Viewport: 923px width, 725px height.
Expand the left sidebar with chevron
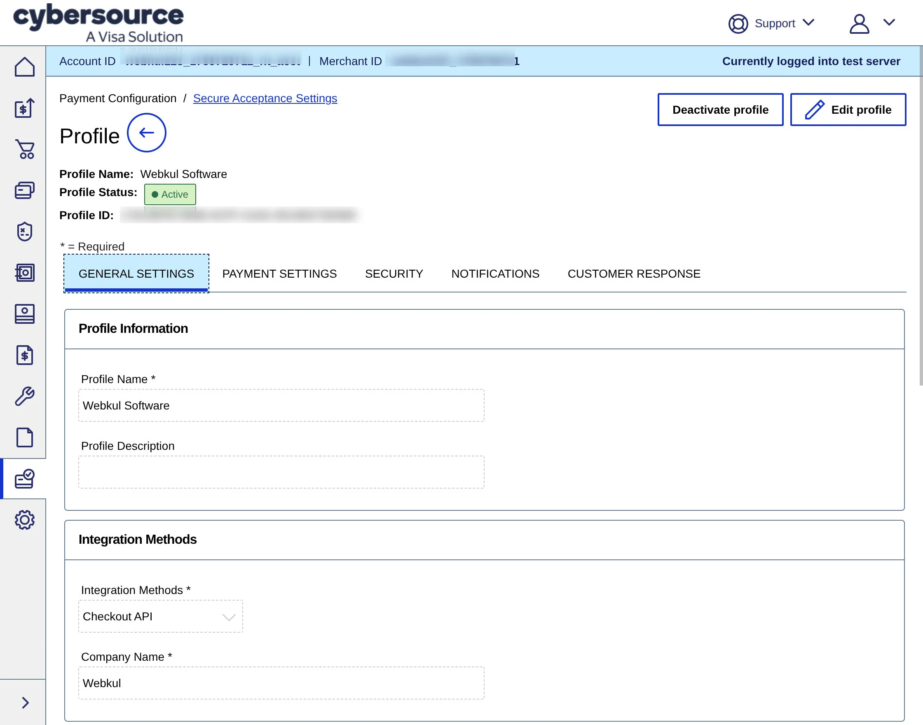click(25, 703)
